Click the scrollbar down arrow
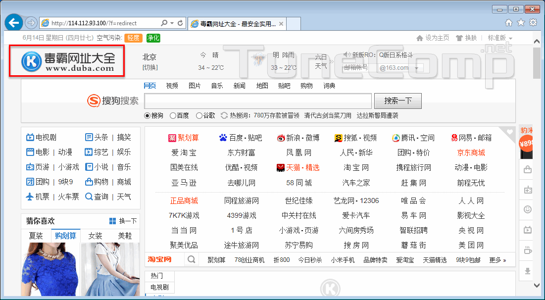The image size is (545, 300). click(x=537, y=286)
